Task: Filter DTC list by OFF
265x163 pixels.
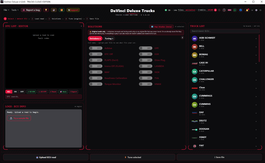Action: (22, 92)
